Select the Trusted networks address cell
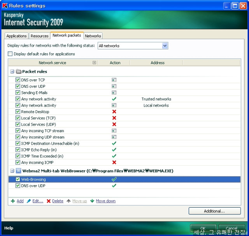 [x=156, y=99]
